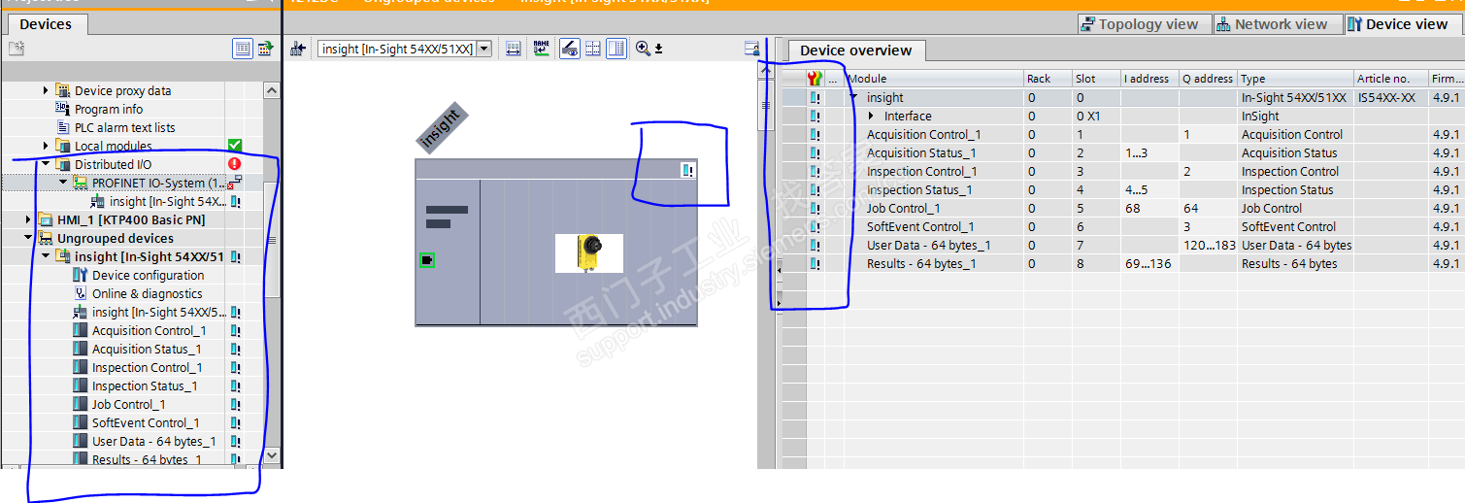Click the show page break icon
The image size is (1465, 503).
point(593,49)
